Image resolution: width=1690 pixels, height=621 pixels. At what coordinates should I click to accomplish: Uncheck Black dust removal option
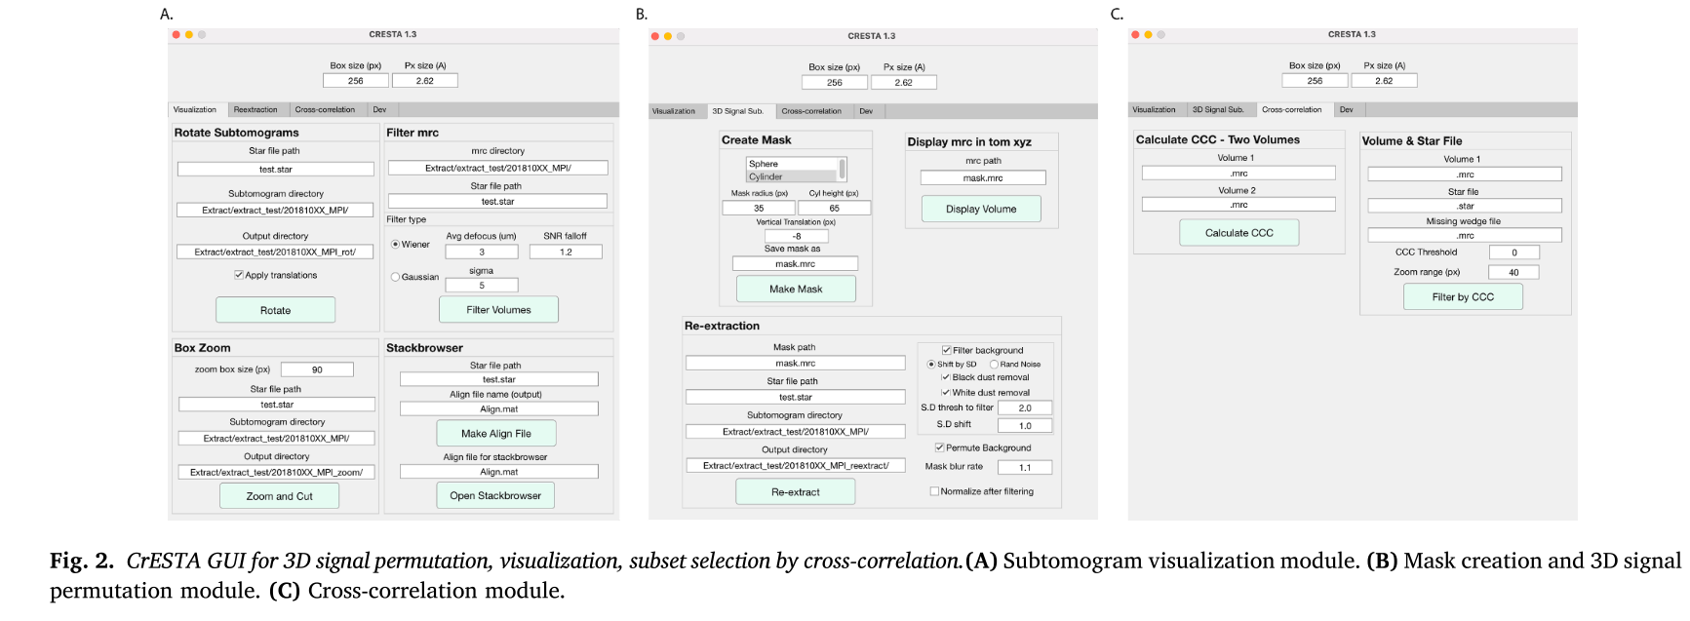pyautogui.click(x=945, y=377)
